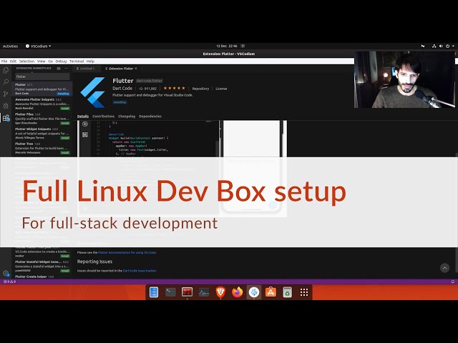Open the notifications bell in status bar
This screenshot has width=458, height=343.
(x=452, y=282)
